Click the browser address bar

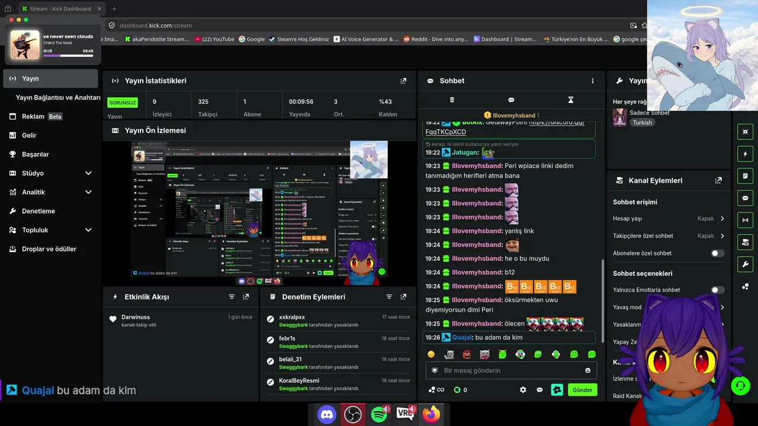tap(367, 25)
